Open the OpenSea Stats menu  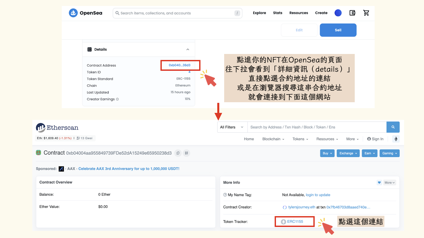coord(278,13)
